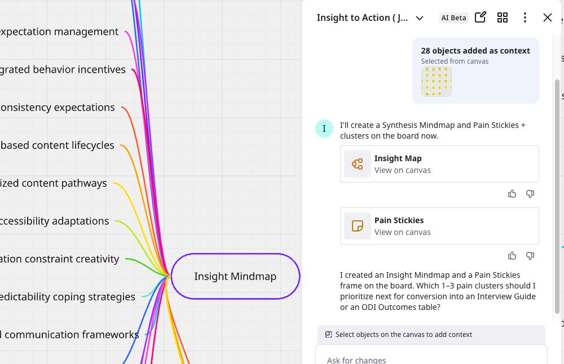Click the Insight Map mindmap icon
Screen dimensions: 564x364
pyautogui.click(x=358, y=164)
